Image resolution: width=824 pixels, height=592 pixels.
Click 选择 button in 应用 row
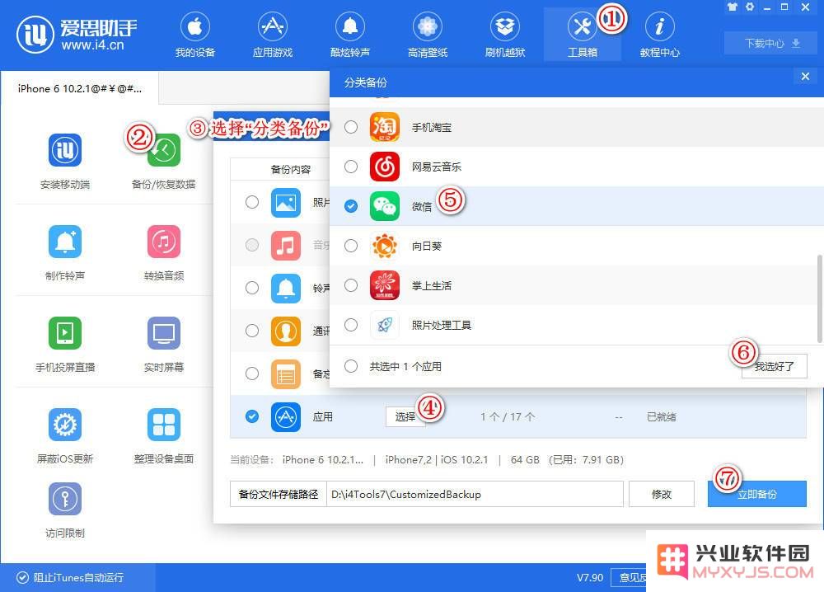[405, 416]
